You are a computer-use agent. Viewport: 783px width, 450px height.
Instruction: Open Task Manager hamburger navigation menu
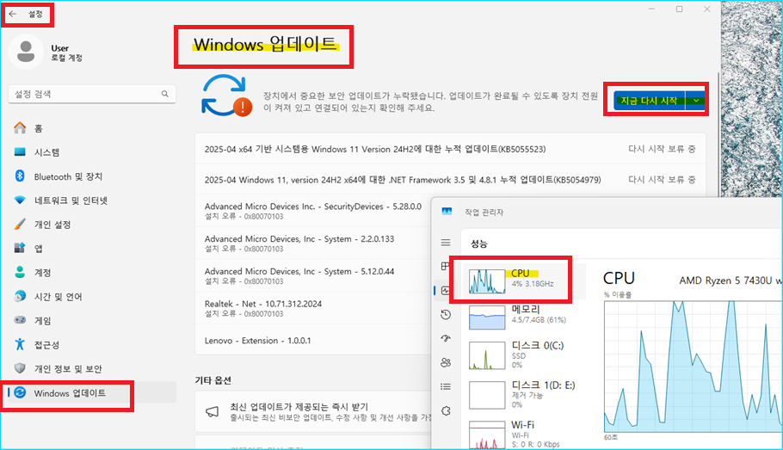446,243
